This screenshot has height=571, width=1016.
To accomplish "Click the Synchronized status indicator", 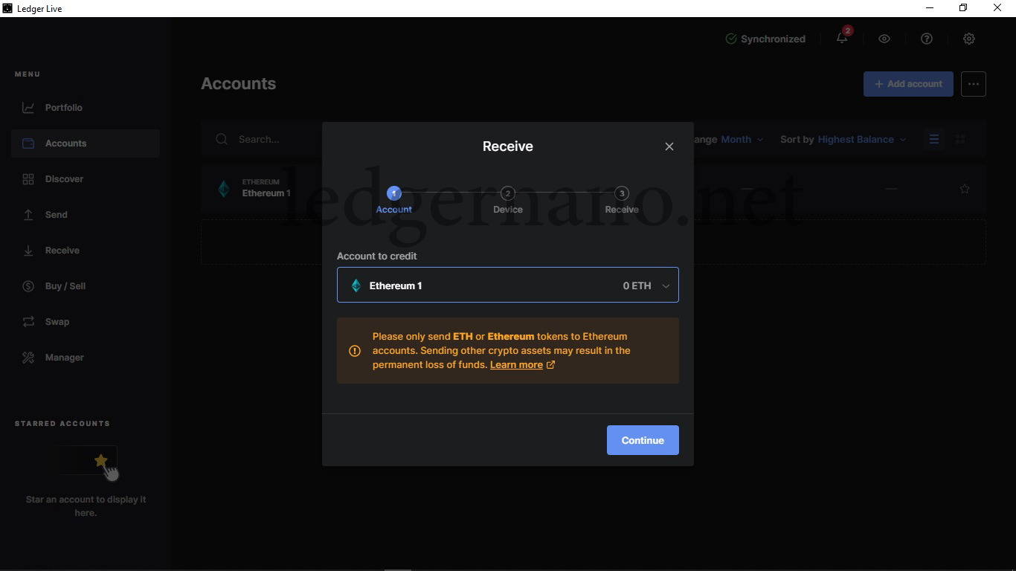I will [765, 39].
